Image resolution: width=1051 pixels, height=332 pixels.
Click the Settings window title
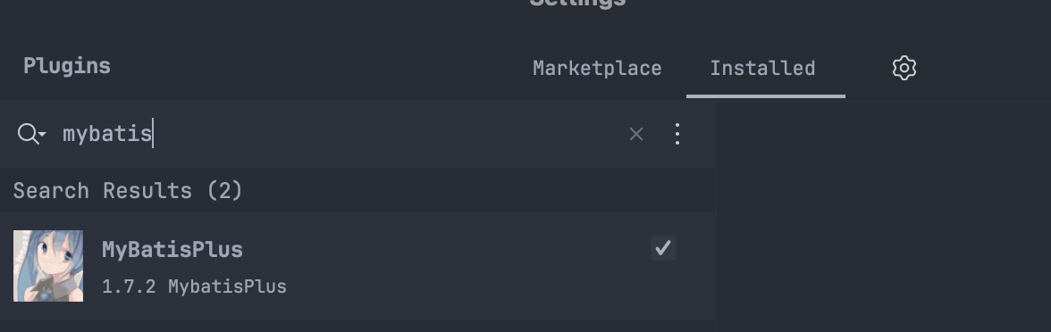(577, 3)
